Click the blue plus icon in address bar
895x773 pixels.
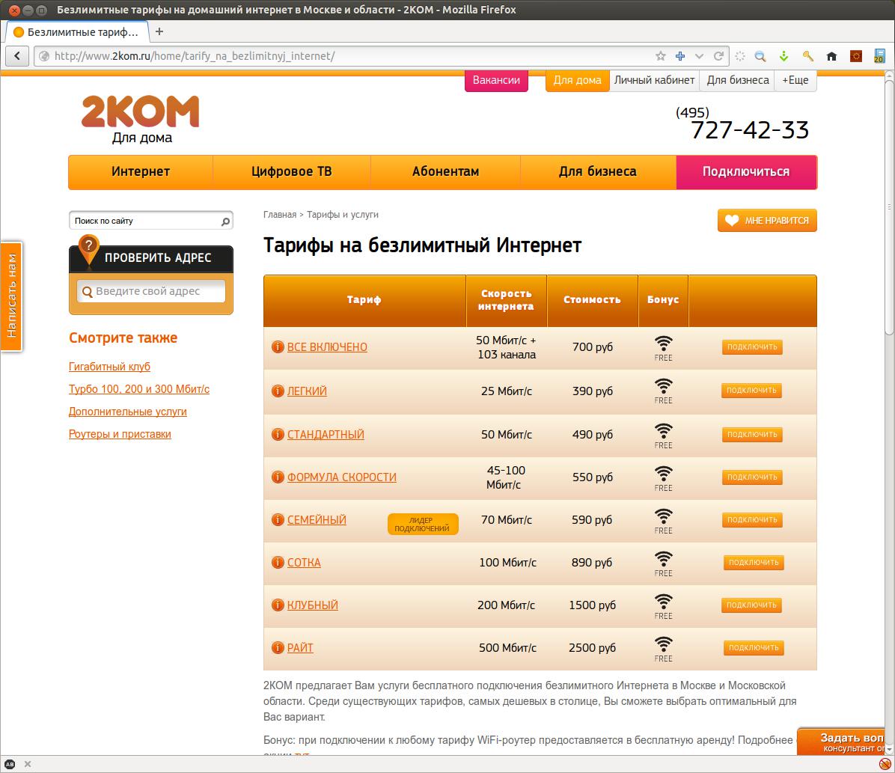(x=679, y=56)
